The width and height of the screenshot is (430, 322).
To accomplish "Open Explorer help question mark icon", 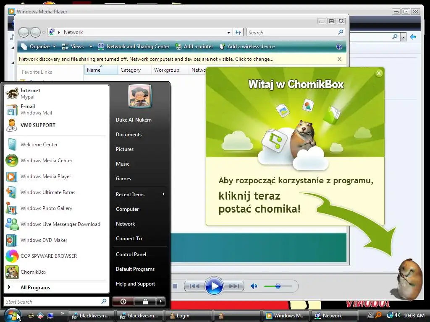I will tap(339, 47).
